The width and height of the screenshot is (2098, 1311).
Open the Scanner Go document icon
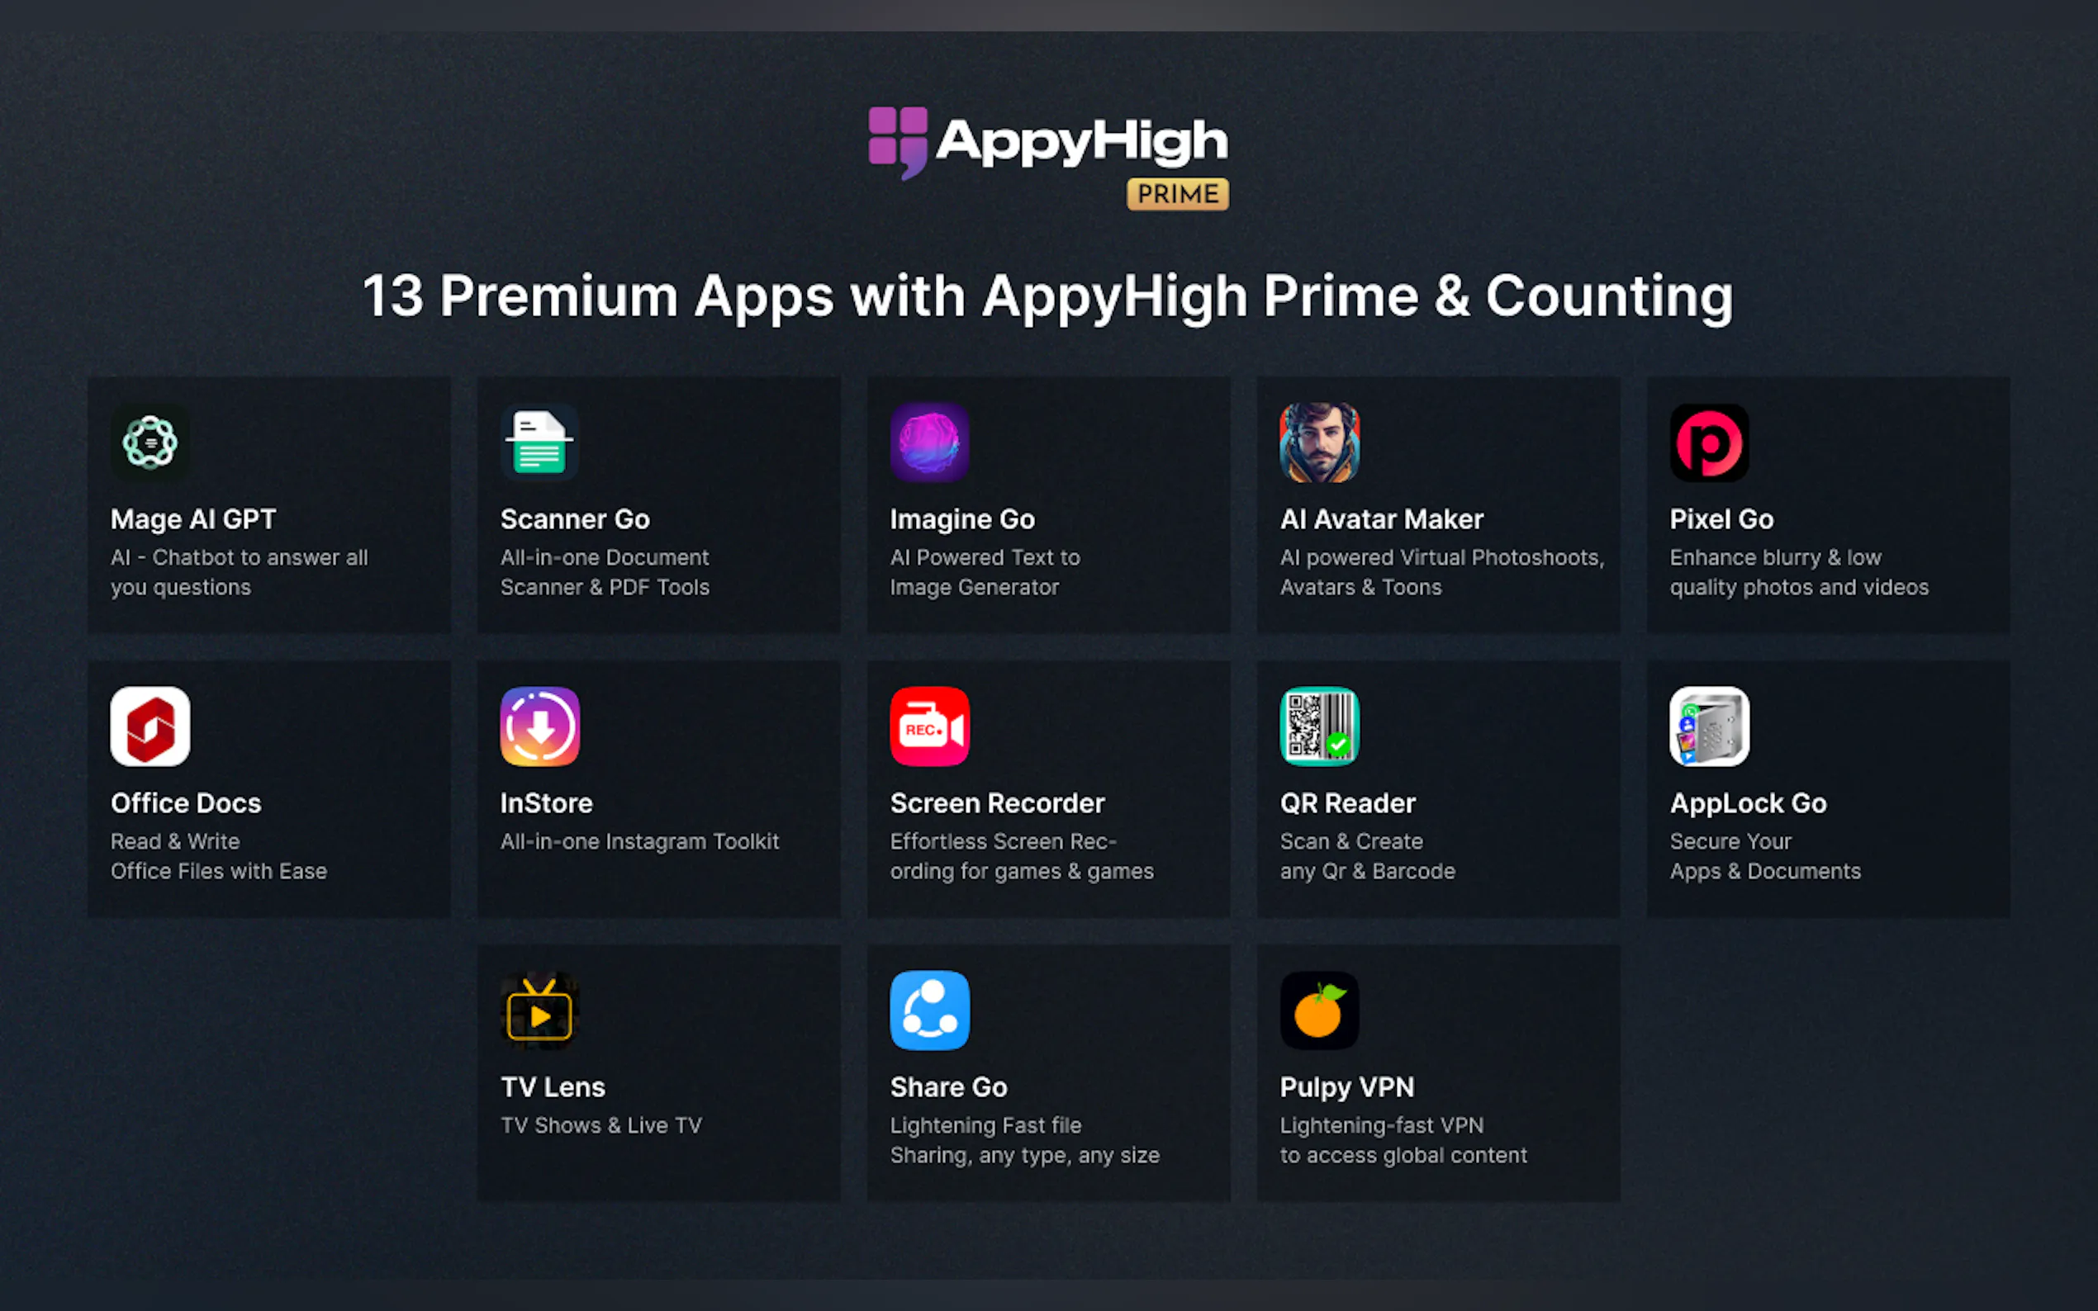539,443
